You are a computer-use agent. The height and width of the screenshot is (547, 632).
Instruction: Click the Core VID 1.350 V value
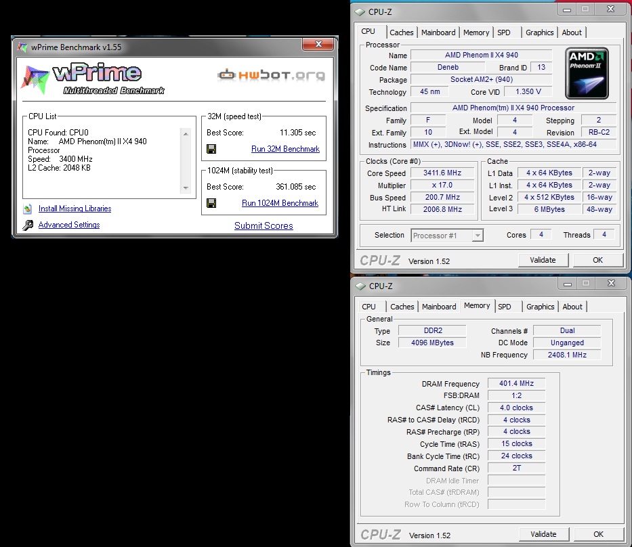528,91
